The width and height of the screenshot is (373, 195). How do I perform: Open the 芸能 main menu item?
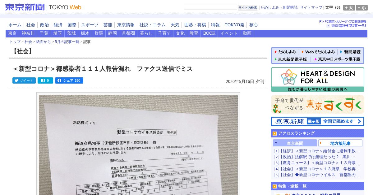pyautogui.click(x=108, y=25)
